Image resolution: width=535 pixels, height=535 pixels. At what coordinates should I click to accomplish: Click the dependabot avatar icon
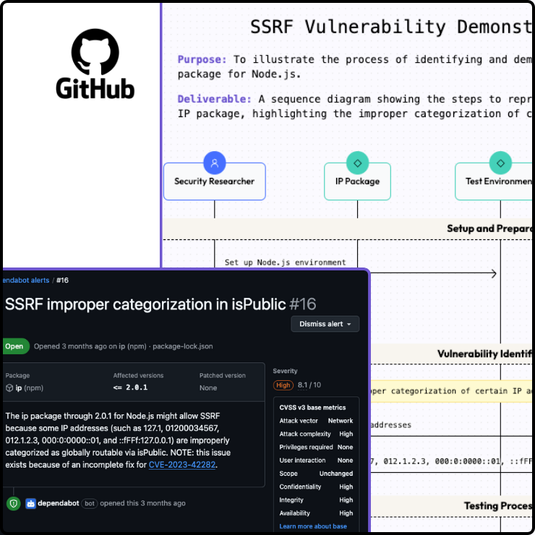[30, 503]
